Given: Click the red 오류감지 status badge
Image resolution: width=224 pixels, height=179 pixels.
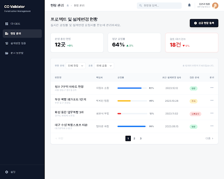Looking at the screenshot, I should 196,114.
